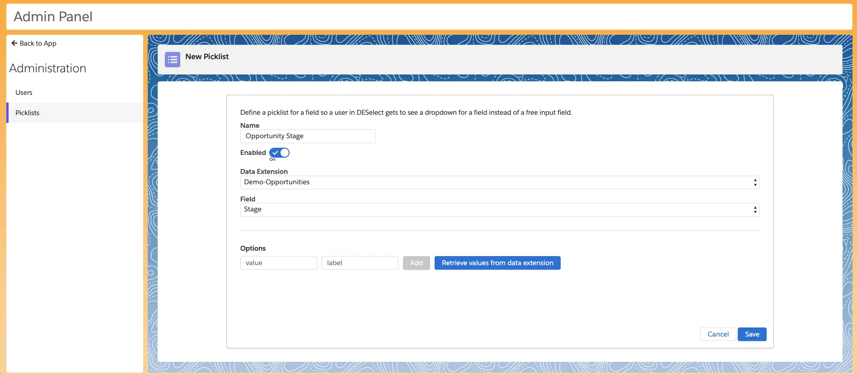Follow the Back to App text link

38,43
